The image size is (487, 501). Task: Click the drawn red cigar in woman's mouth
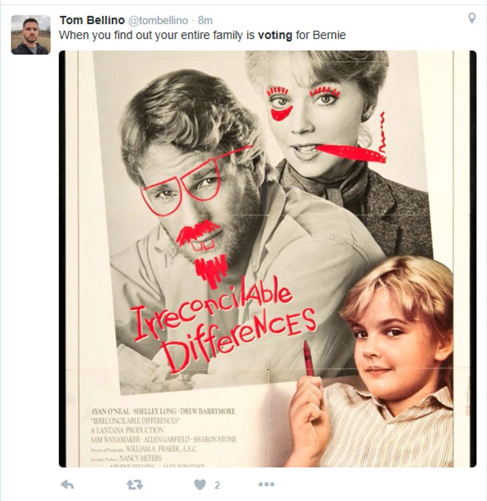click(351, 153)
